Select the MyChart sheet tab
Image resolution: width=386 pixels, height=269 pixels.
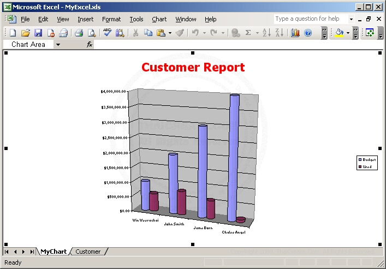pyautogui.click(x=54, y=252)
